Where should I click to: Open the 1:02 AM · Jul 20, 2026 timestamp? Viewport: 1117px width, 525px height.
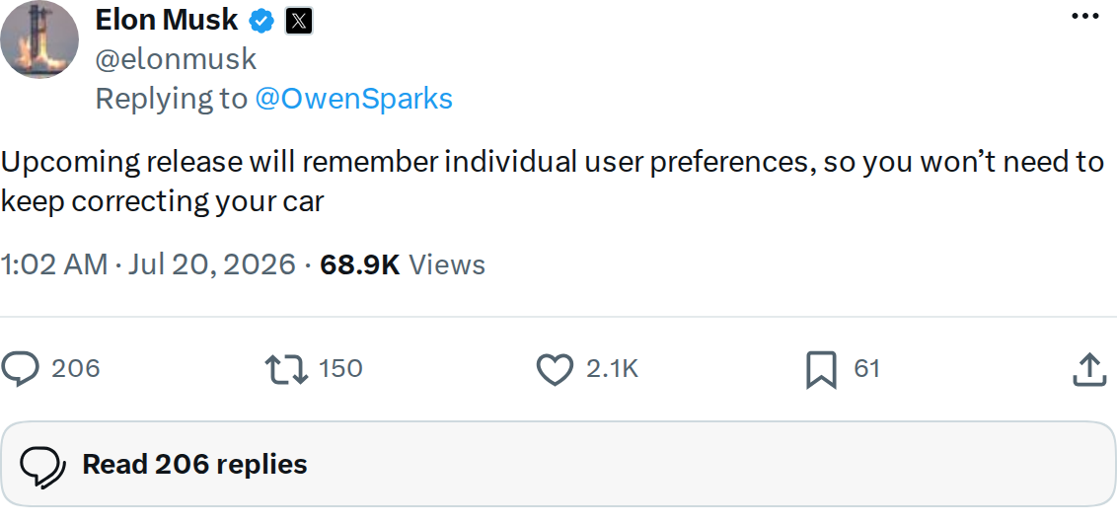tap(148, 264)
